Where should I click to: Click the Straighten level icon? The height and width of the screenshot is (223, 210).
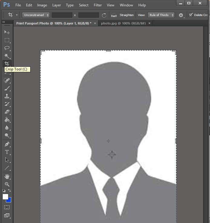[114, 15]
